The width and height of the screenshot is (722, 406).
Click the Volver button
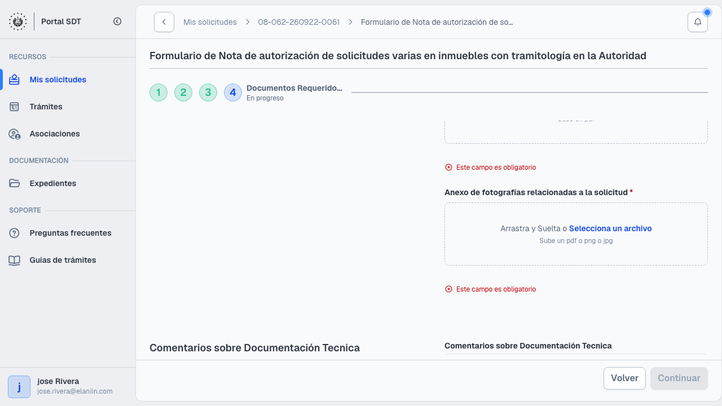click(x=624, y=378)
